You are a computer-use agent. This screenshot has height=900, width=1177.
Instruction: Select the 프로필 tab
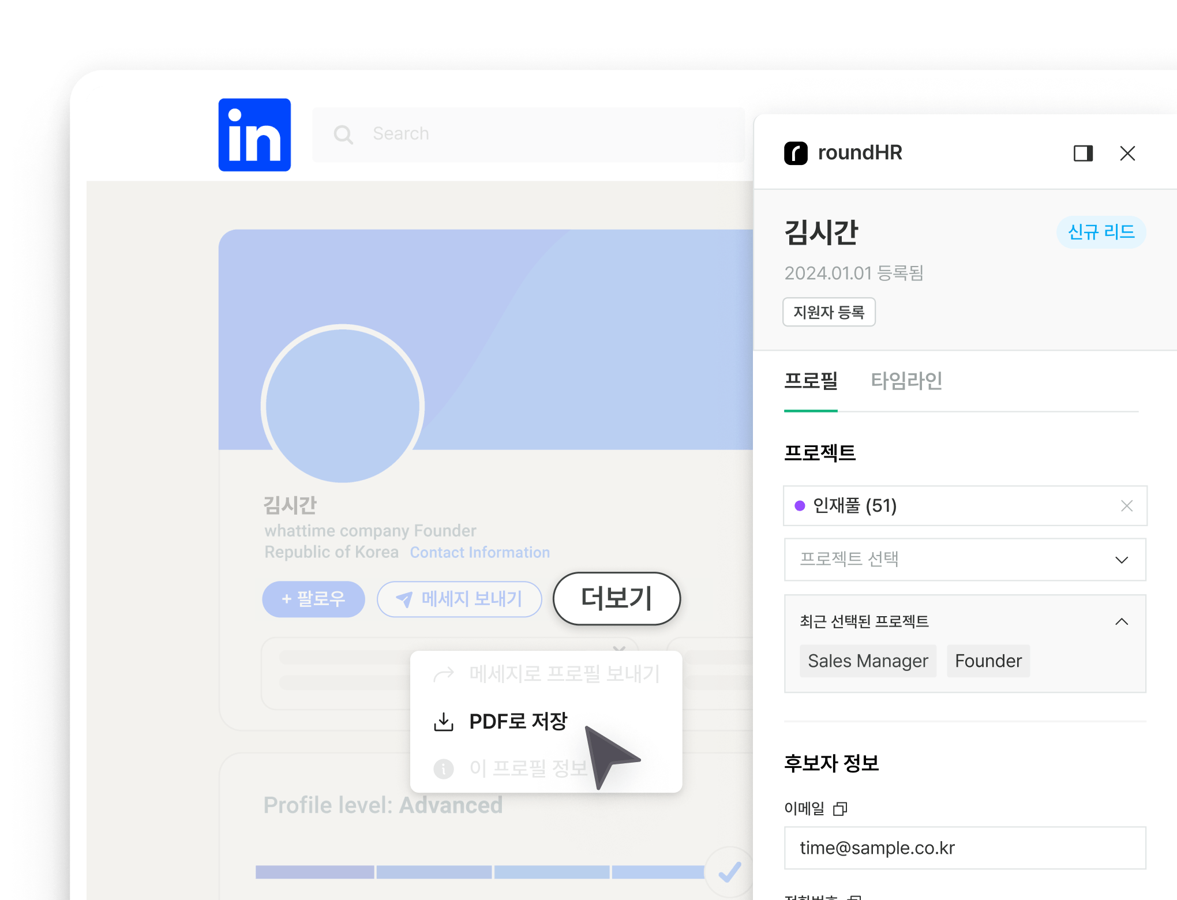(810, 381)
